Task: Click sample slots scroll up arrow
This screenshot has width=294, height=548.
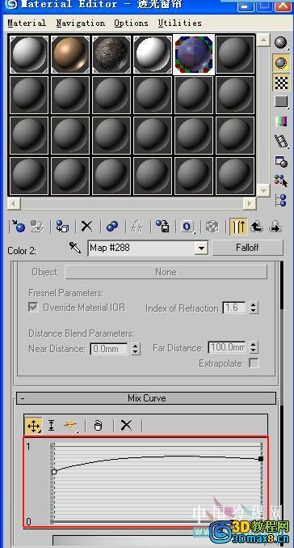Action: point(263,40)
